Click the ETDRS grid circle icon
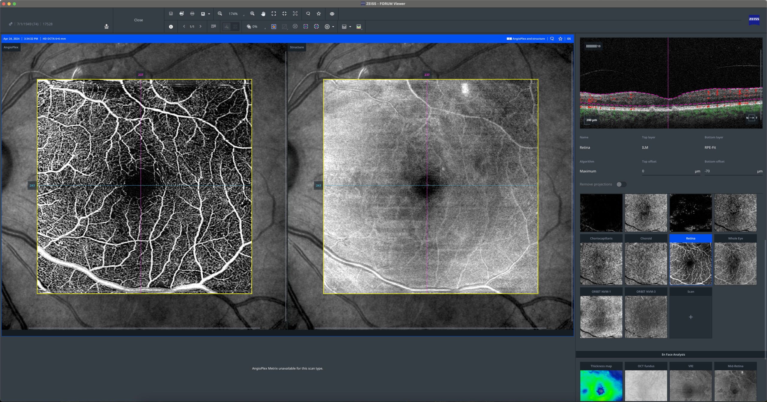This screenshot has height=402, width=767. point(295,27)
